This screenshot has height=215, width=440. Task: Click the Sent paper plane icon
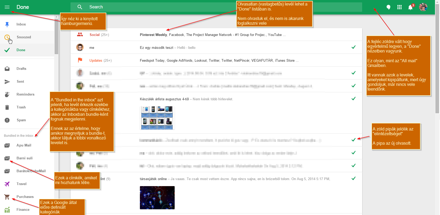pyautogui.click(x=7, y=82)
